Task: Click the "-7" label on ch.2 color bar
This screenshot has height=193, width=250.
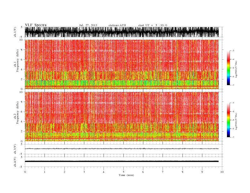Action: pos(233,137)
